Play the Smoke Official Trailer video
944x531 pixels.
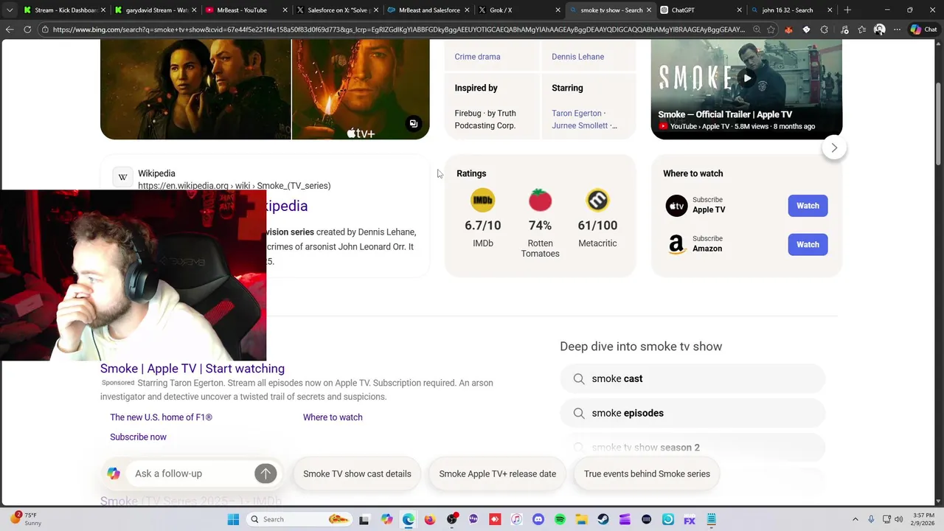747,78
